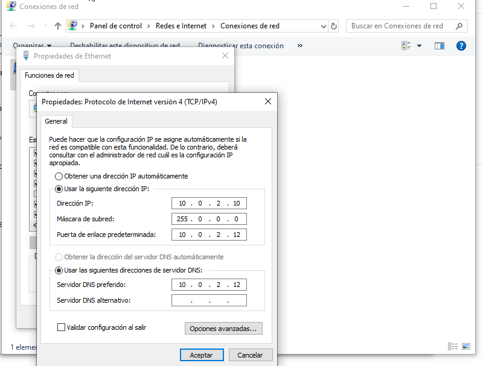Refresh the Conexiones de red folder
This screenshot has width=483, height=366.
[x=334, y=26]
